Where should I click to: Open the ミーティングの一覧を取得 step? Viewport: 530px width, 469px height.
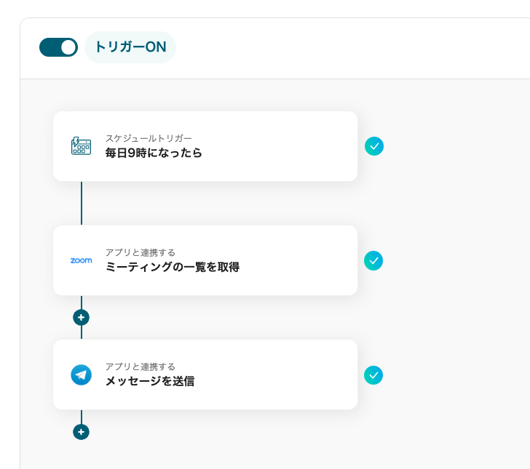click(x=172, y=268)
